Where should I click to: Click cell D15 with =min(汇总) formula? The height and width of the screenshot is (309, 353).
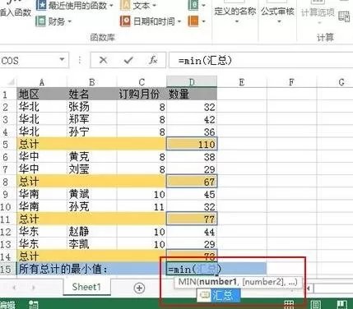192,269
